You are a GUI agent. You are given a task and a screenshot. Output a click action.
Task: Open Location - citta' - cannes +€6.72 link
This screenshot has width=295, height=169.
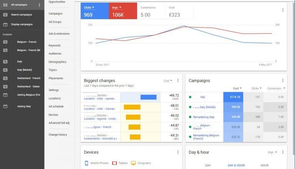coord(99,99)
